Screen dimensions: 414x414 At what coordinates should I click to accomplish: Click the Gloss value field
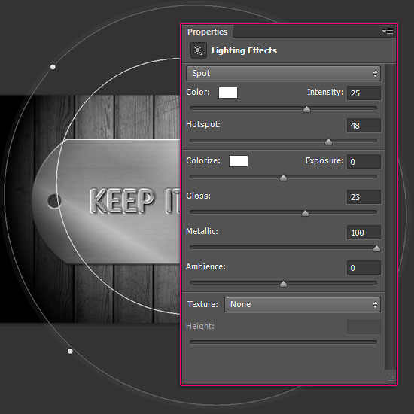point(364,197)
